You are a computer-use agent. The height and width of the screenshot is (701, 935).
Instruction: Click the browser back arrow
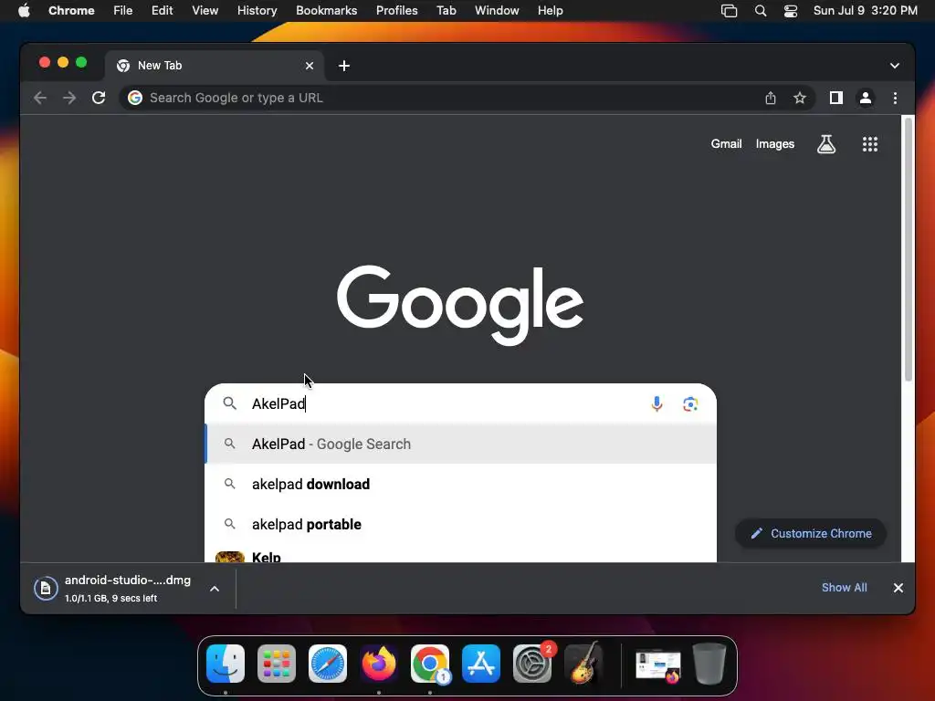40,98
